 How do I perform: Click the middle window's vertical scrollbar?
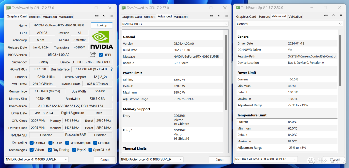(x=226, y=72)
